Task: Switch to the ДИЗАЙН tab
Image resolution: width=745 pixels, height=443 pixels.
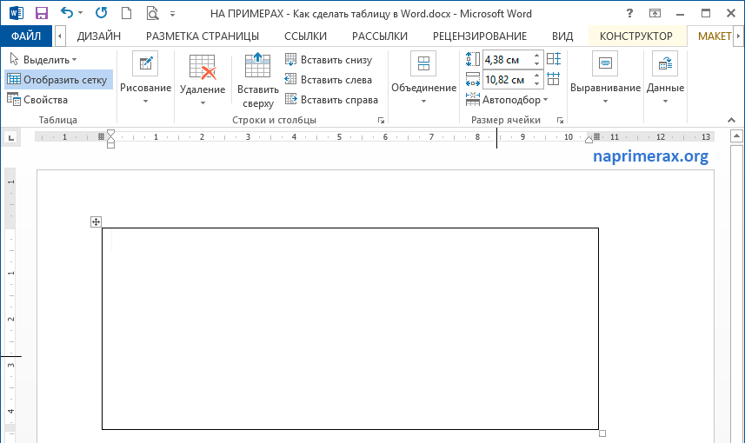Action: click(x=99, y=36)
